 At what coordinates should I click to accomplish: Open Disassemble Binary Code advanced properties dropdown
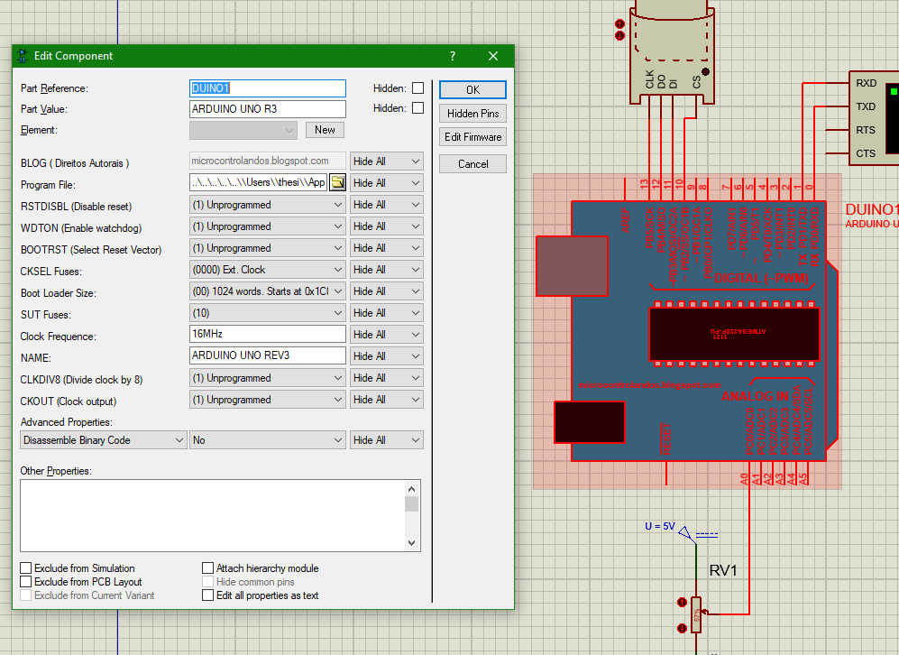click(103, 440)
